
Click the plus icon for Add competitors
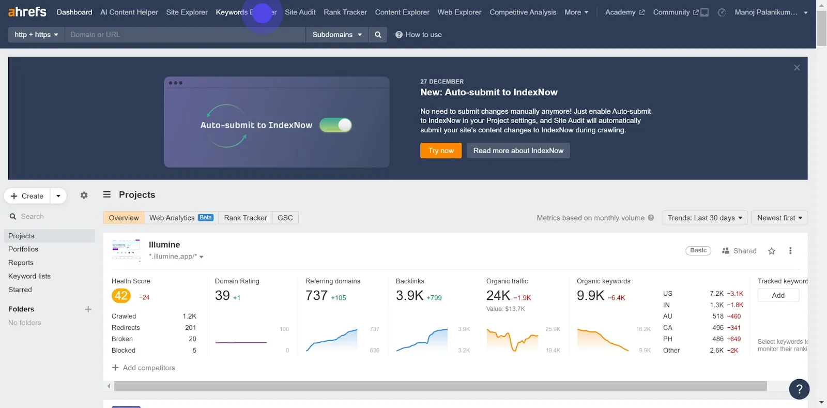pyautogui.click(x=115, y=368)
